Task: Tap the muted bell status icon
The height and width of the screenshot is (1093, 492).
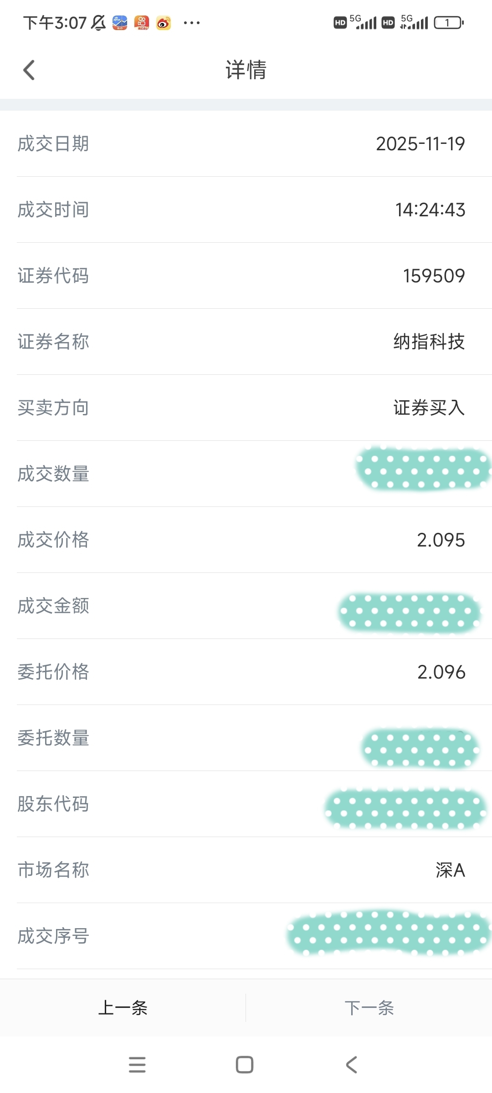Action: click(98, 23)
